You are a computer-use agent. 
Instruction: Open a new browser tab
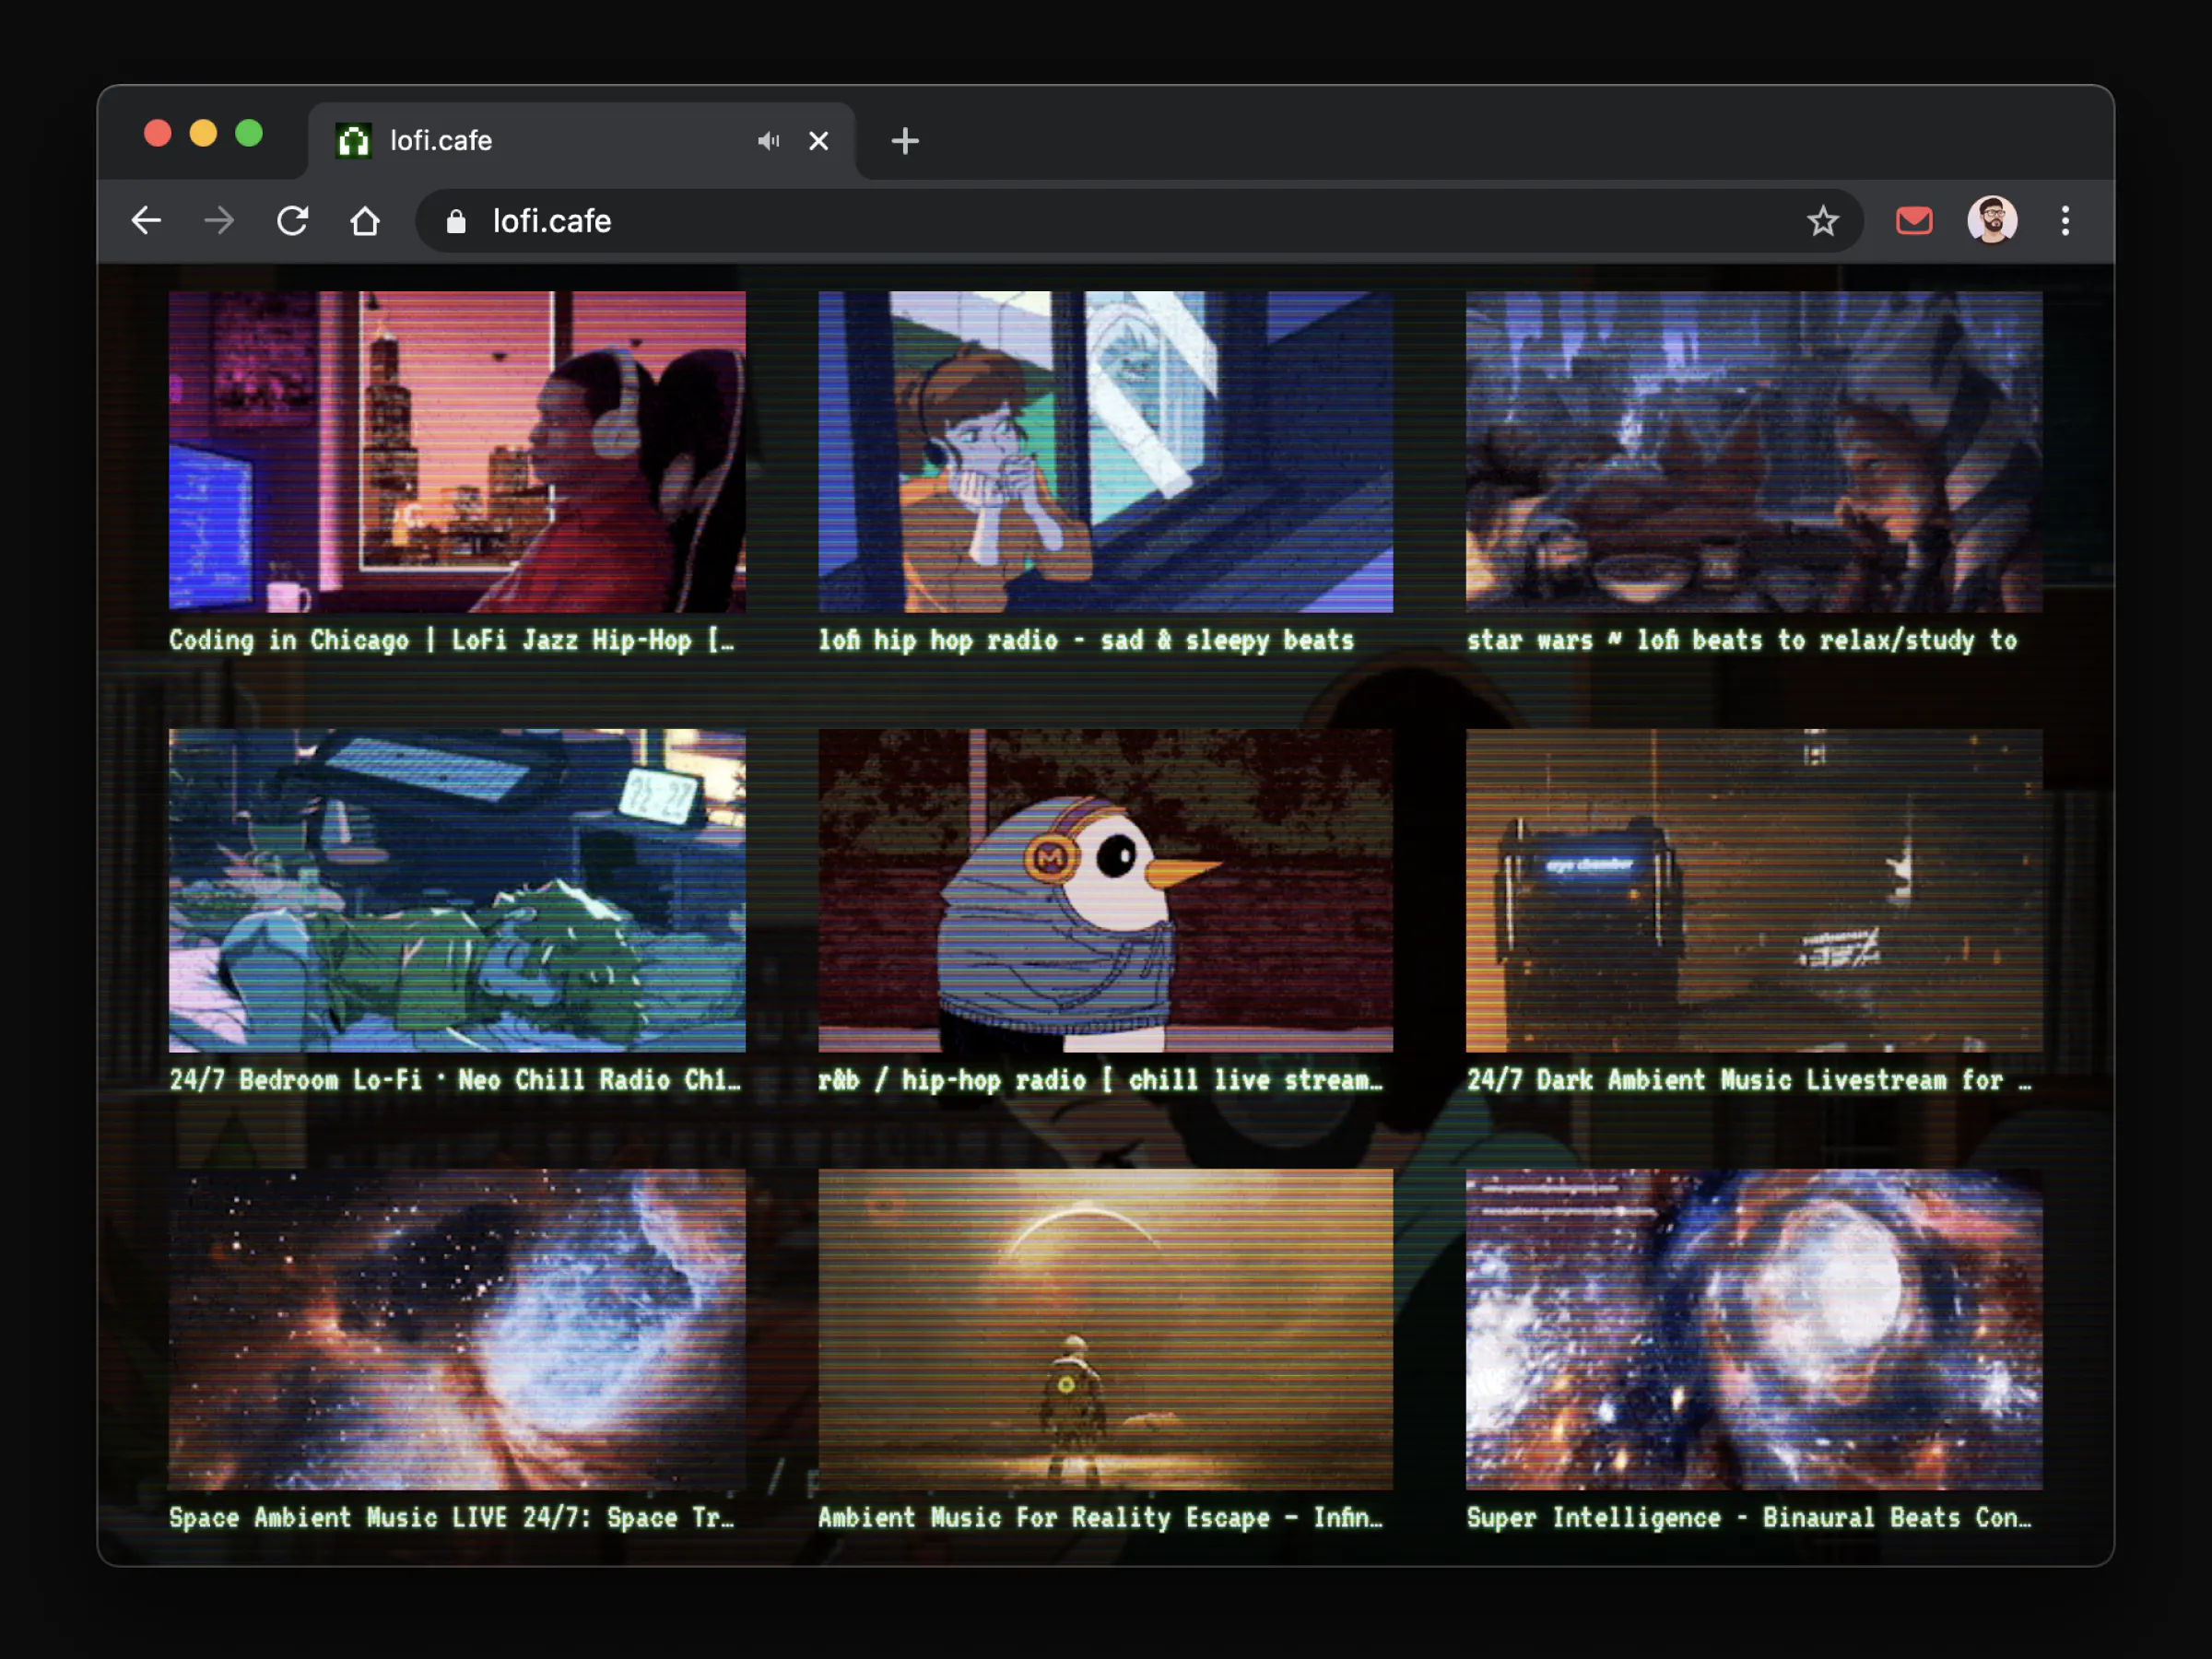click(904, 141)
